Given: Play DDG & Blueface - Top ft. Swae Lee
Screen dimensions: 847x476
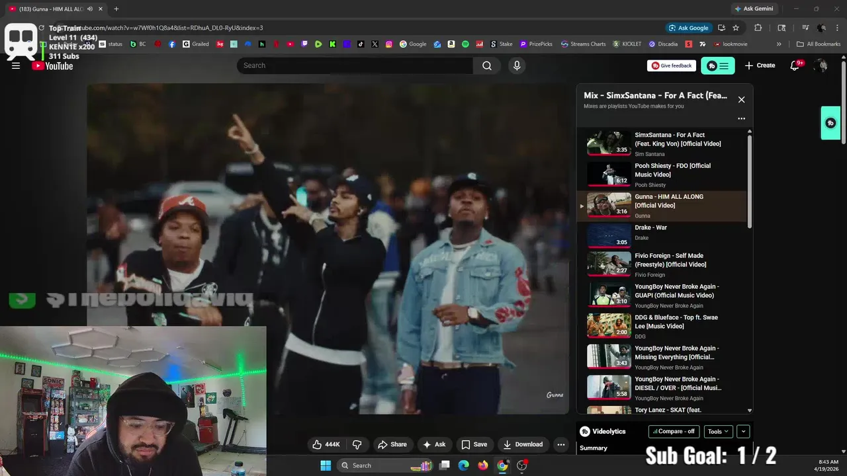Looking at the screenshot, I should pos(662,327).
